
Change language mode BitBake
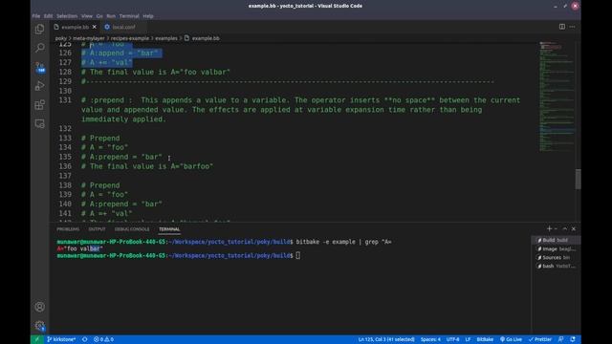pos(485,339)
